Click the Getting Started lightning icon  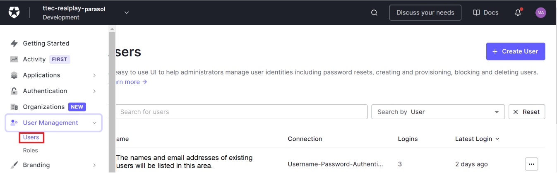pyautogui.click(x=14, y=43)
